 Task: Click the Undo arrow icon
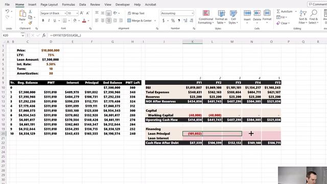pyautogui.click(x=7, y=11)
